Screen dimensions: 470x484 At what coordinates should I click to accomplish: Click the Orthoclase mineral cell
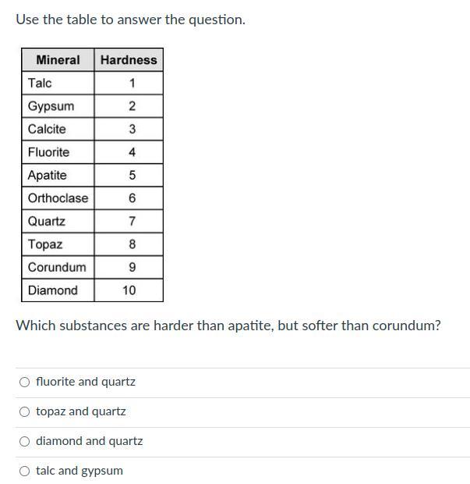click(x=58, y=198)
